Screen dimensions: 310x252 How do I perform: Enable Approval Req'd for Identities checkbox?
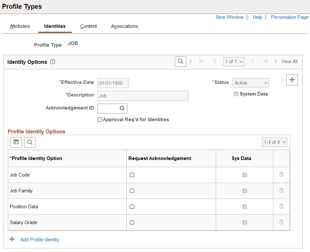[100, 120]
